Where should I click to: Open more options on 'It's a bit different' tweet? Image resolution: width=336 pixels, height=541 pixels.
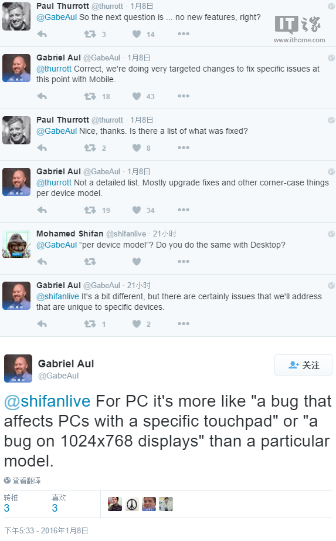tap(184, 324)
